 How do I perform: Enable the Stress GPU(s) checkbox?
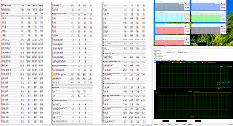tap(156, 58)
